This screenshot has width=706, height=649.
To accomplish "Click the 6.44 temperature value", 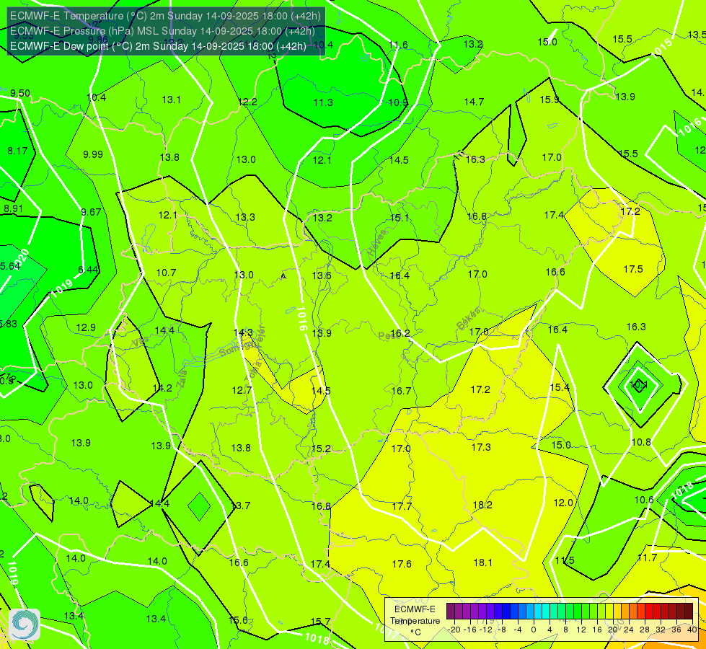I will click(88, 270).
